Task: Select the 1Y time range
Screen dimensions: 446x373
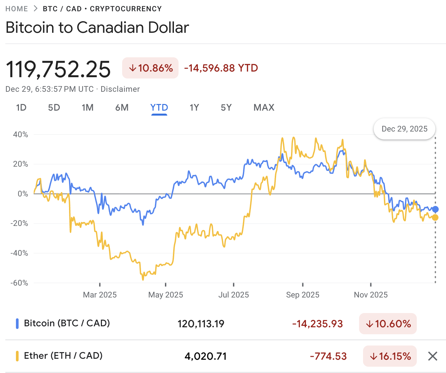Action: click(194, 108)
